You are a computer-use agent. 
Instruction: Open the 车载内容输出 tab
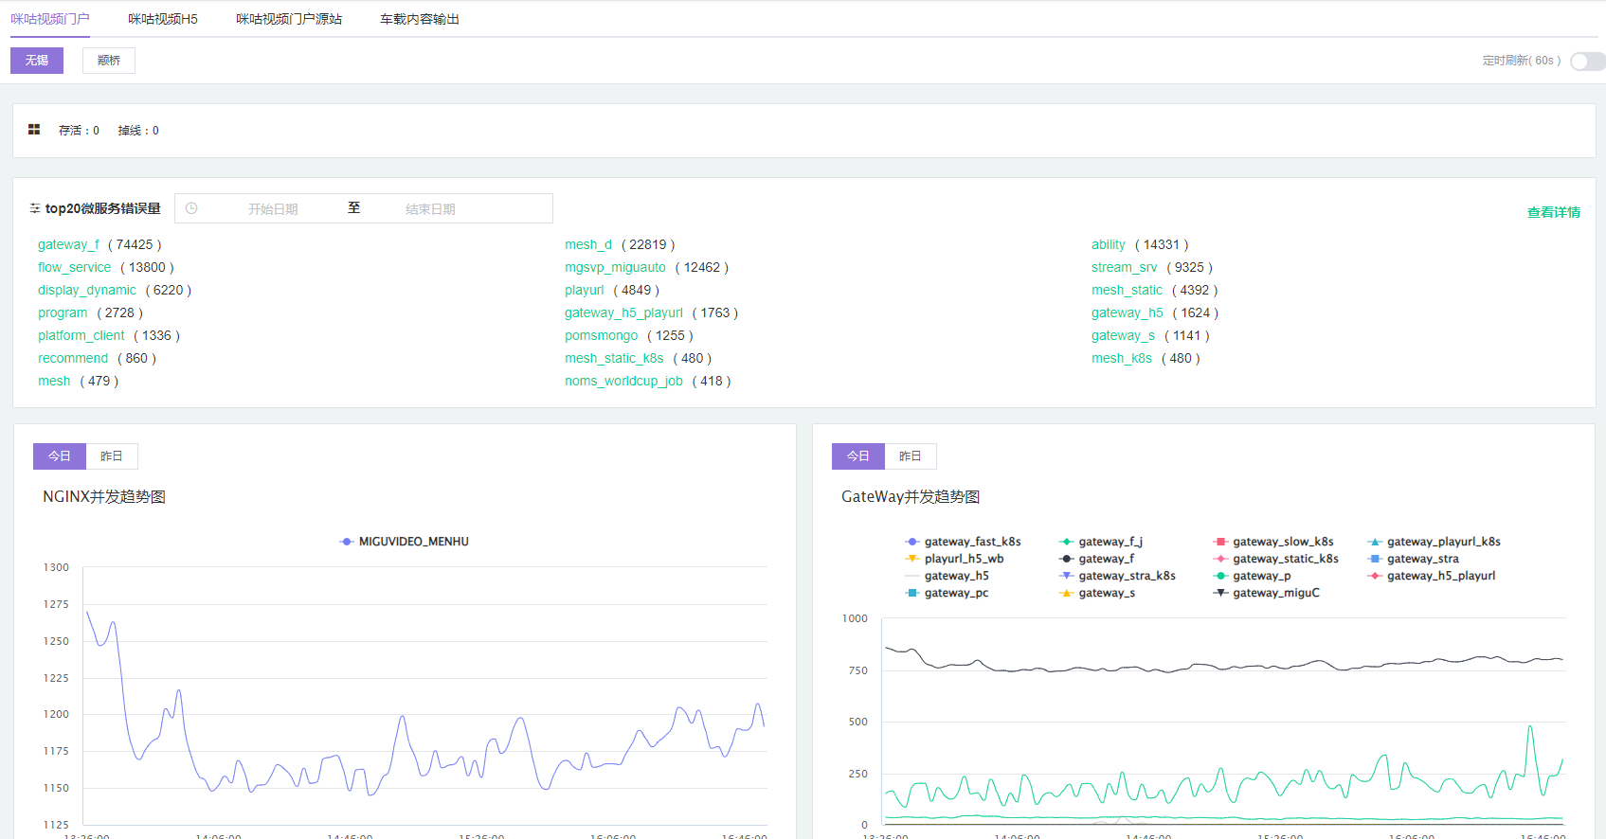(x=420, y=19)
